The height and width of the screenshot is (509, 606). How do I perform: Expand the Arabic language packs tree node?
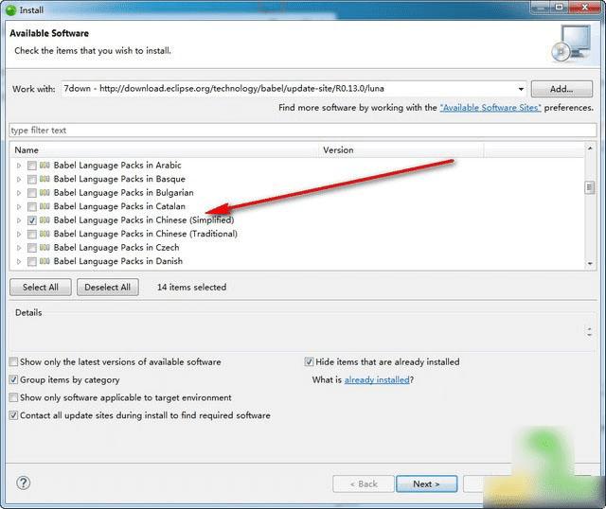[x=19, y=166]
